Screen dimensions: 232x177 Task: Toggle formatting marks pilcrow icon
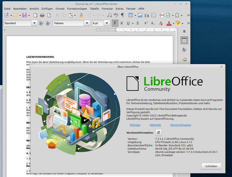[122, 15]
